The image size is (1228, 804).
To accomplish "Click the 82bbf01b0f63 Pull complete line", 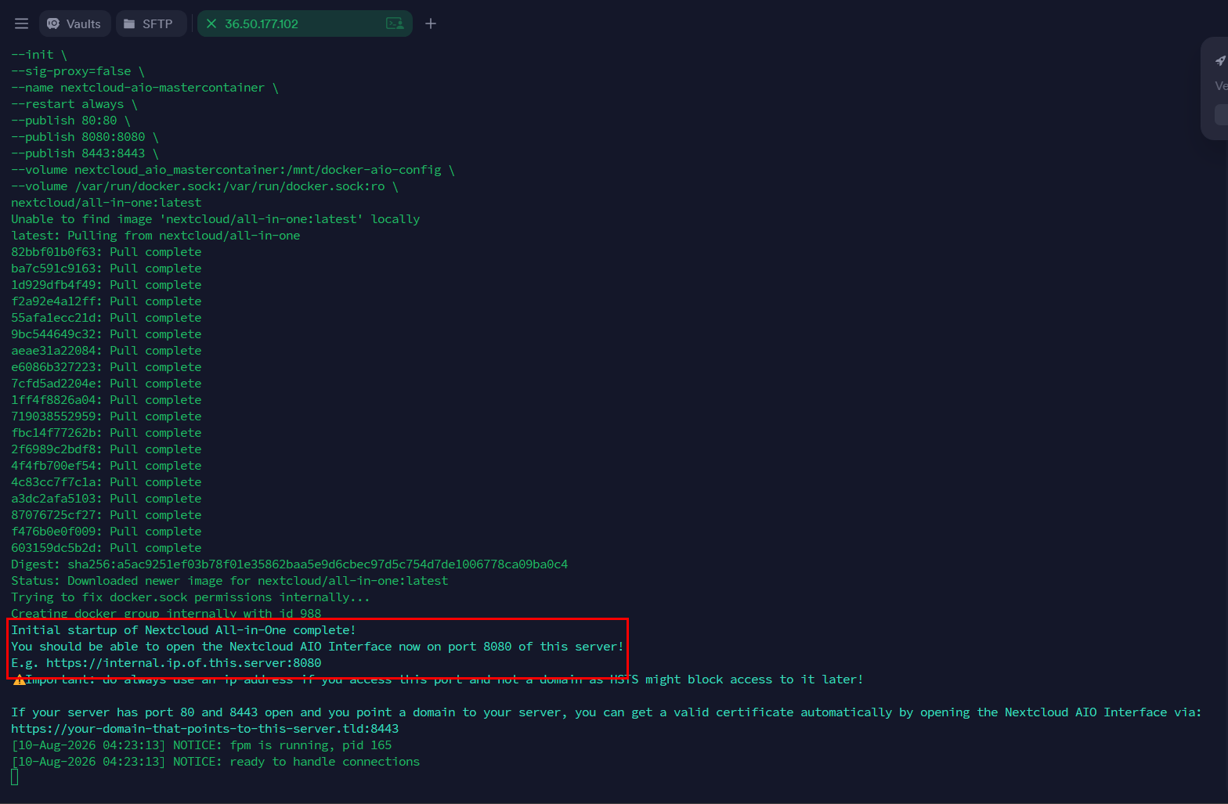I will pos(106,252).
